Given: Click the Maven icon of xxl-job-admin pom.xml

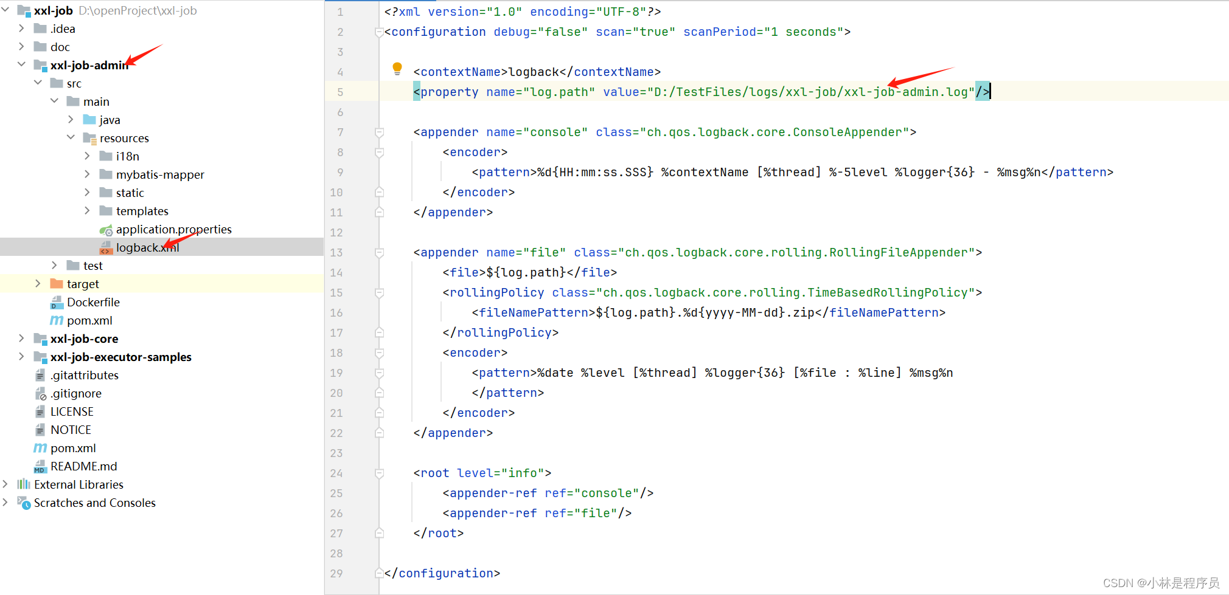Looking at the screenshot, I should [57, 320].
